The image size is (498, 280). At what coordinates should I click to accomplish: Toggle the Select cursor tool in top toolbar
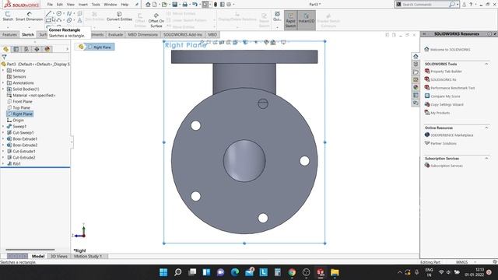[205, 5]
